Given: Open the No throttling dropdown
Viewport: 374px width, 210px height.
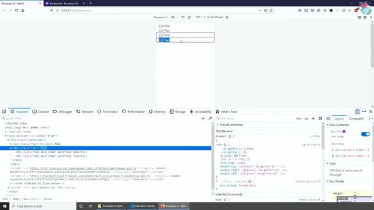Looking at the screenshot, I should (214, 17).
